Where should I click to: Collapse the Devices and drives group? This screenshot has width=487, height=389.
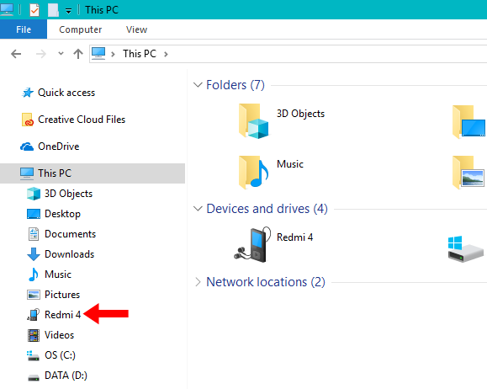click(198, 209)
